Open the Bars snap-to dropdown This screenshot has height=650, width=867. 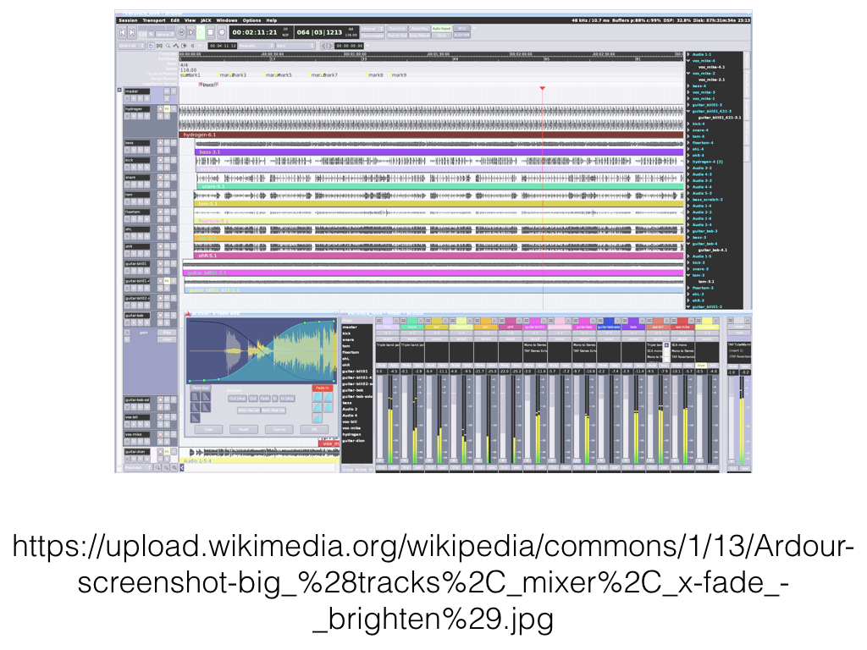(x=295, y=46)
